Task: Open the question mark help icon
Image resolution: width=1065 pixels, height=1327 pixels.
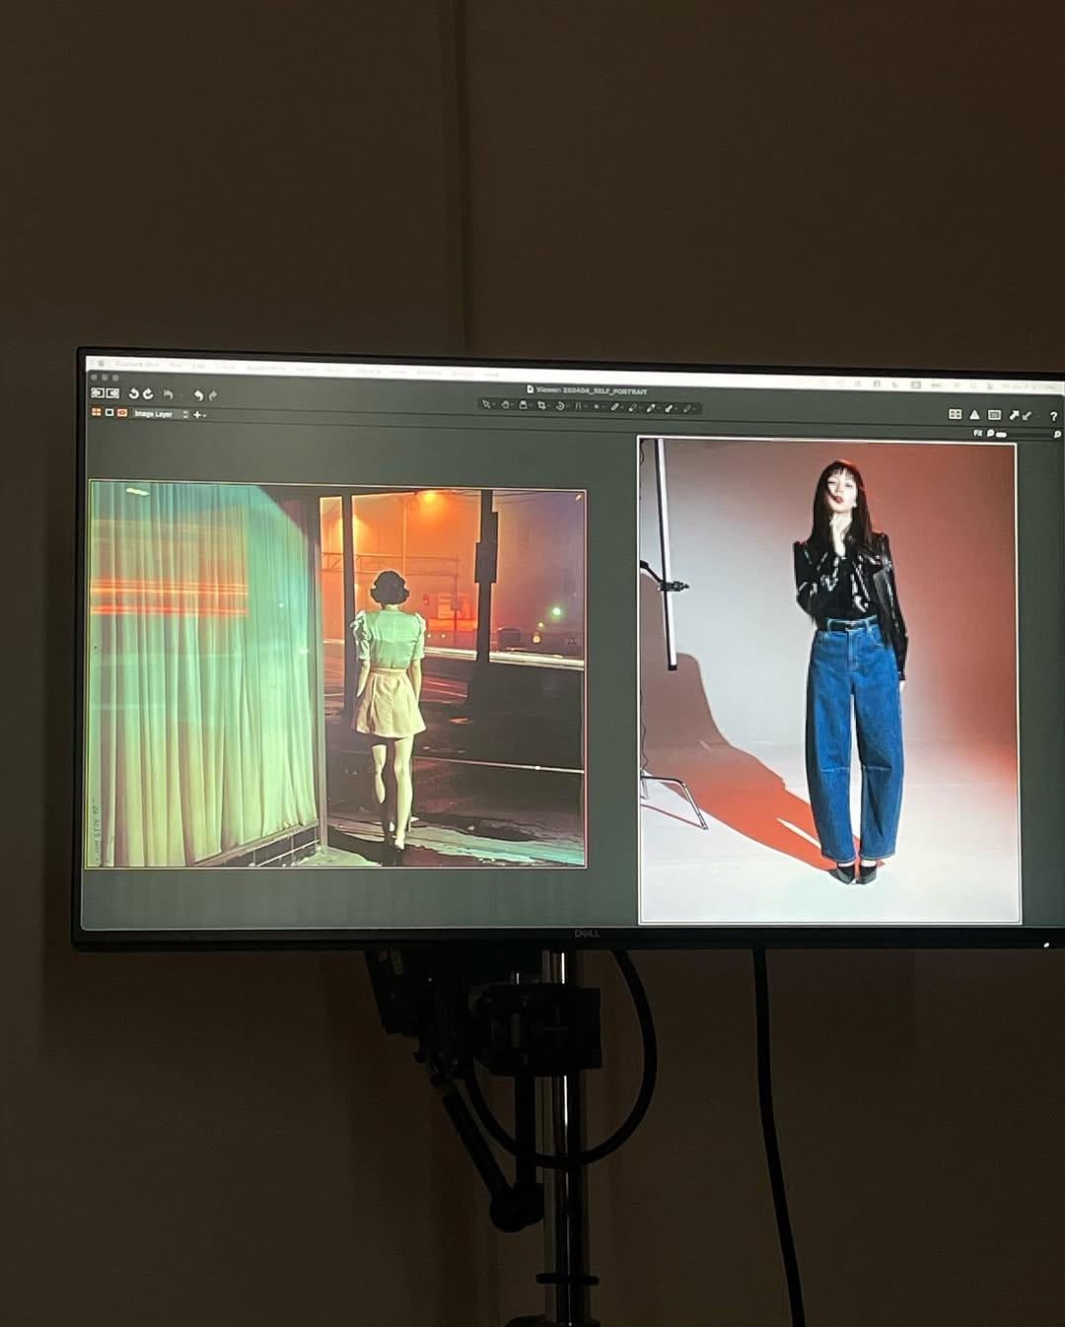Action: click(1053, 416)
